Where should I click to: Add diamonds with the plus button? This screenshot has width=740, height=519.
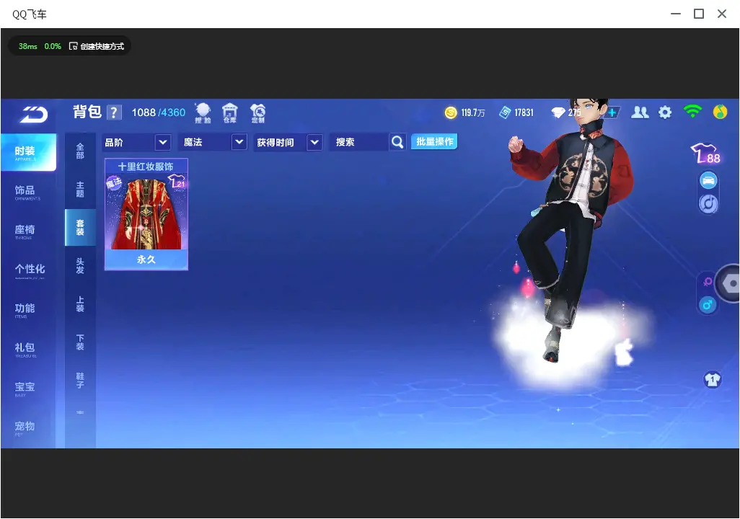(612, 112)
